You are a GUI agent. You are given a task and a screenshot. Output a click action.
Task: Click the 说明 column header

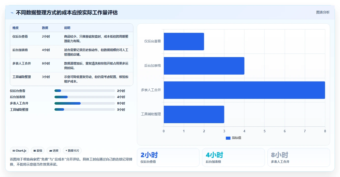pyautogui.click(x=67, y=28)
